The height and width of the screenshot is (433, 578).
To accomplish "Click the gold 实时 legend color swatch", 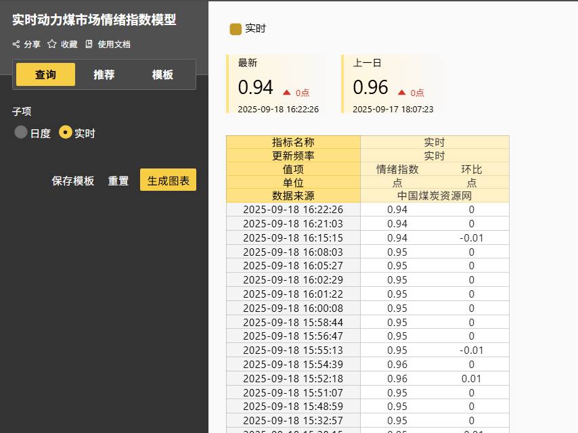I will 236,29.
